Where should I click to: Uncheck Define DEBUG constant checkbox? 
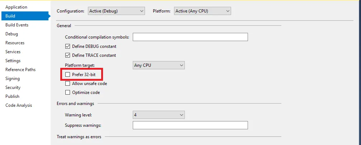[x=67, y=46]
